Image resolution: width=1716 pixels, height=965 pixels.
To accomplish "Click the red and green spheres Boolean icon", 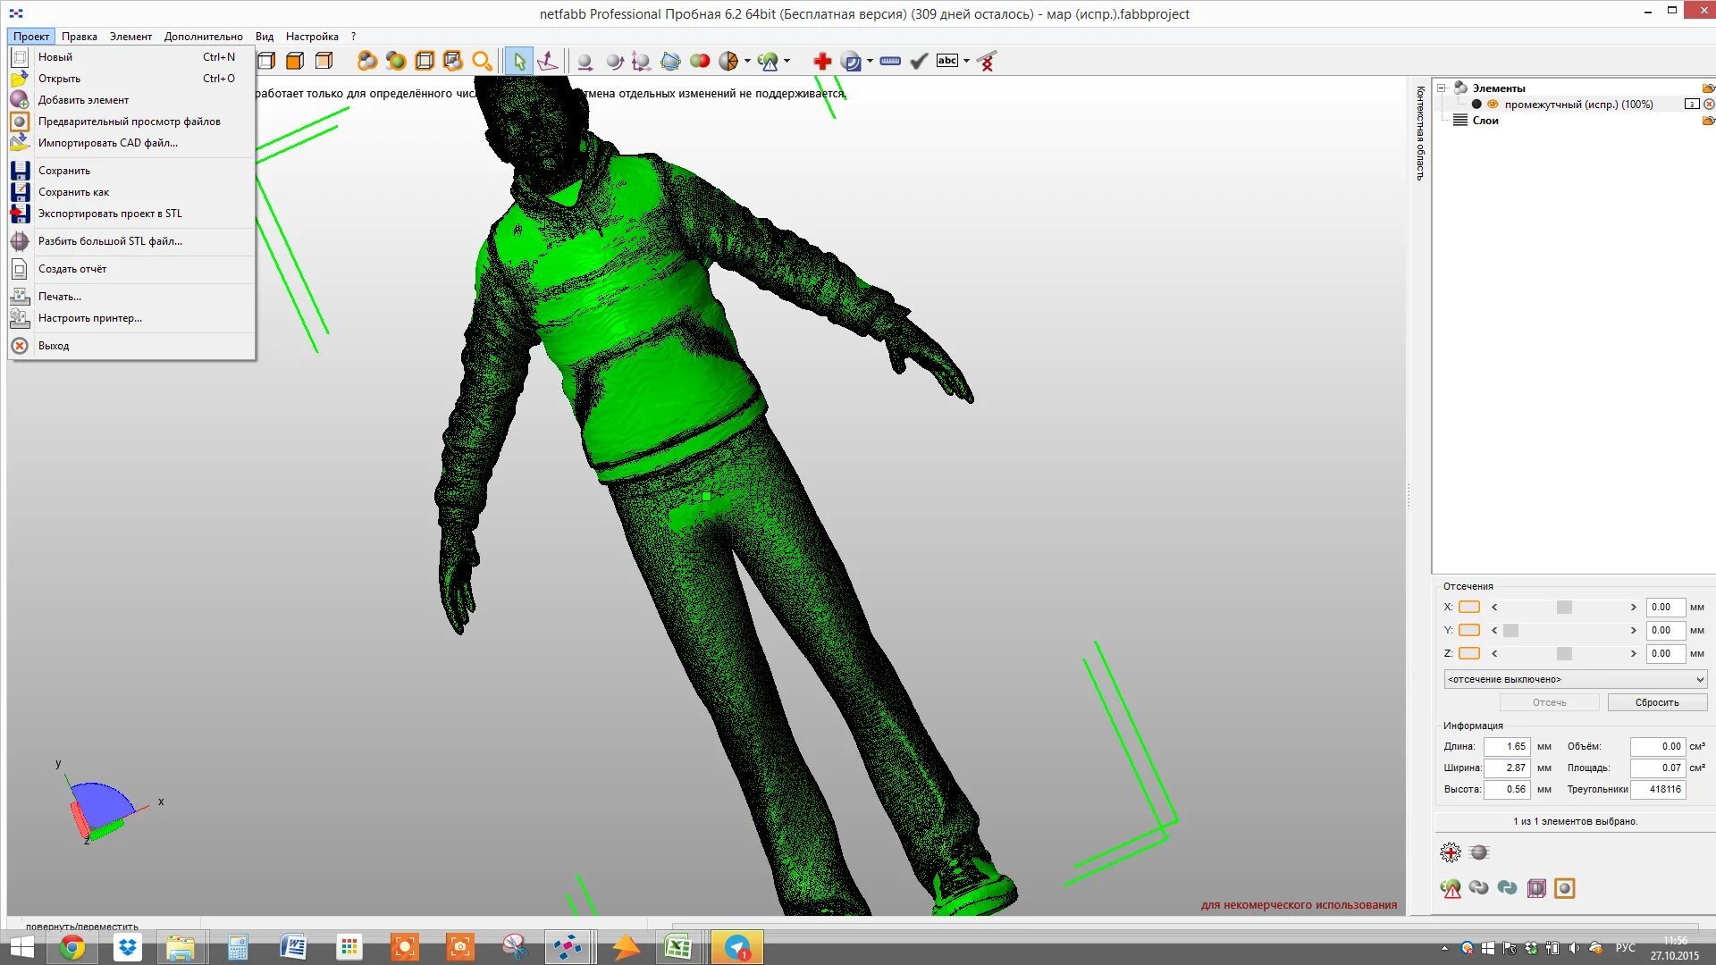I will tap(700, 61).
